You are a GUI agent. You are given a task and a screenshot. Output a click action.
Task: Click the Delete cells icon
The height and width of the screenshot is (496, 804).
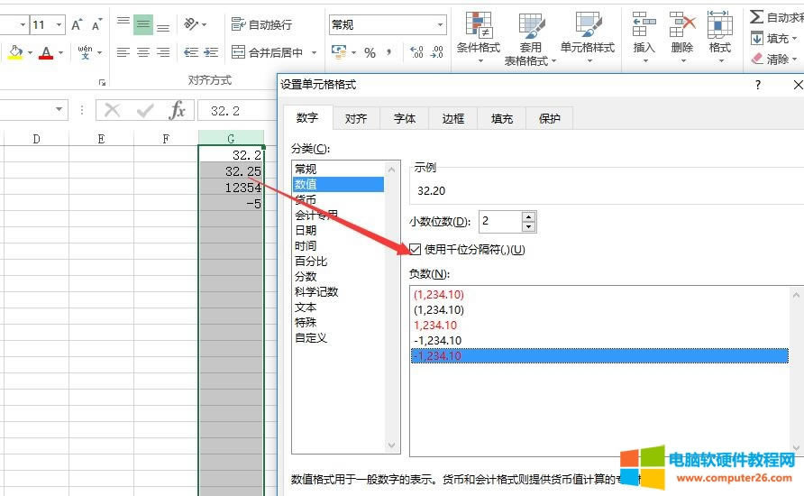(x=682, y=25)
